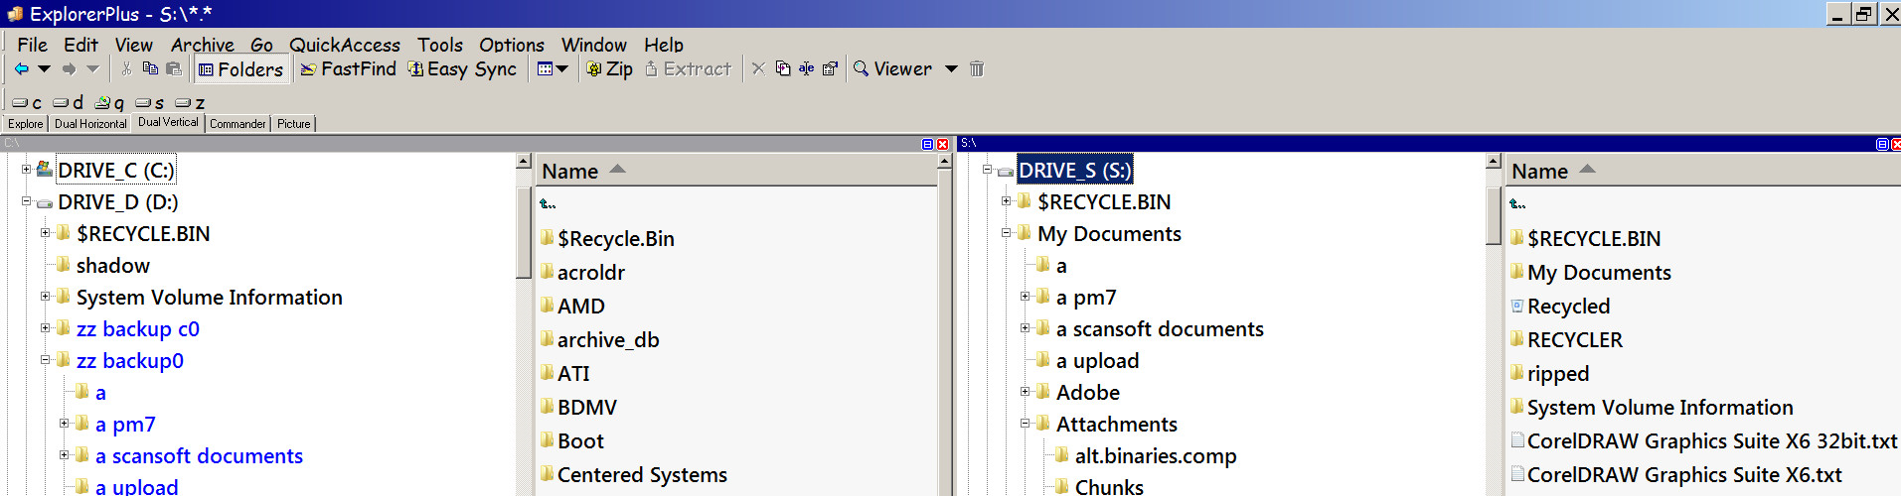The width and height of the screenshot is (1901, 496).
Task: Expand the zz backup c0 folder
Action: click(x=45, y=328)
